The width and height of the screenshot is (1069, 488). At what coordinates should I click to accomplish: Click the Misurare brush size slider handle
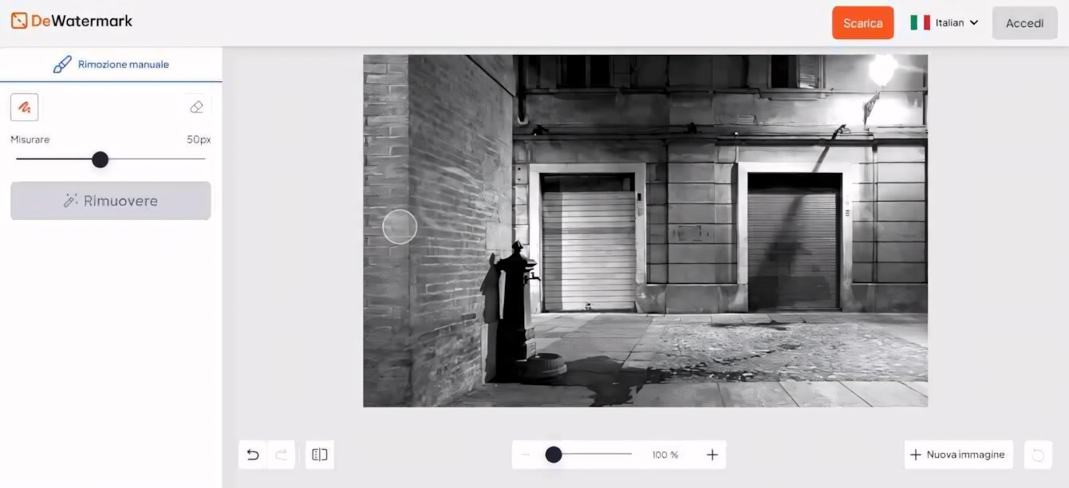[x=100, y=159]
